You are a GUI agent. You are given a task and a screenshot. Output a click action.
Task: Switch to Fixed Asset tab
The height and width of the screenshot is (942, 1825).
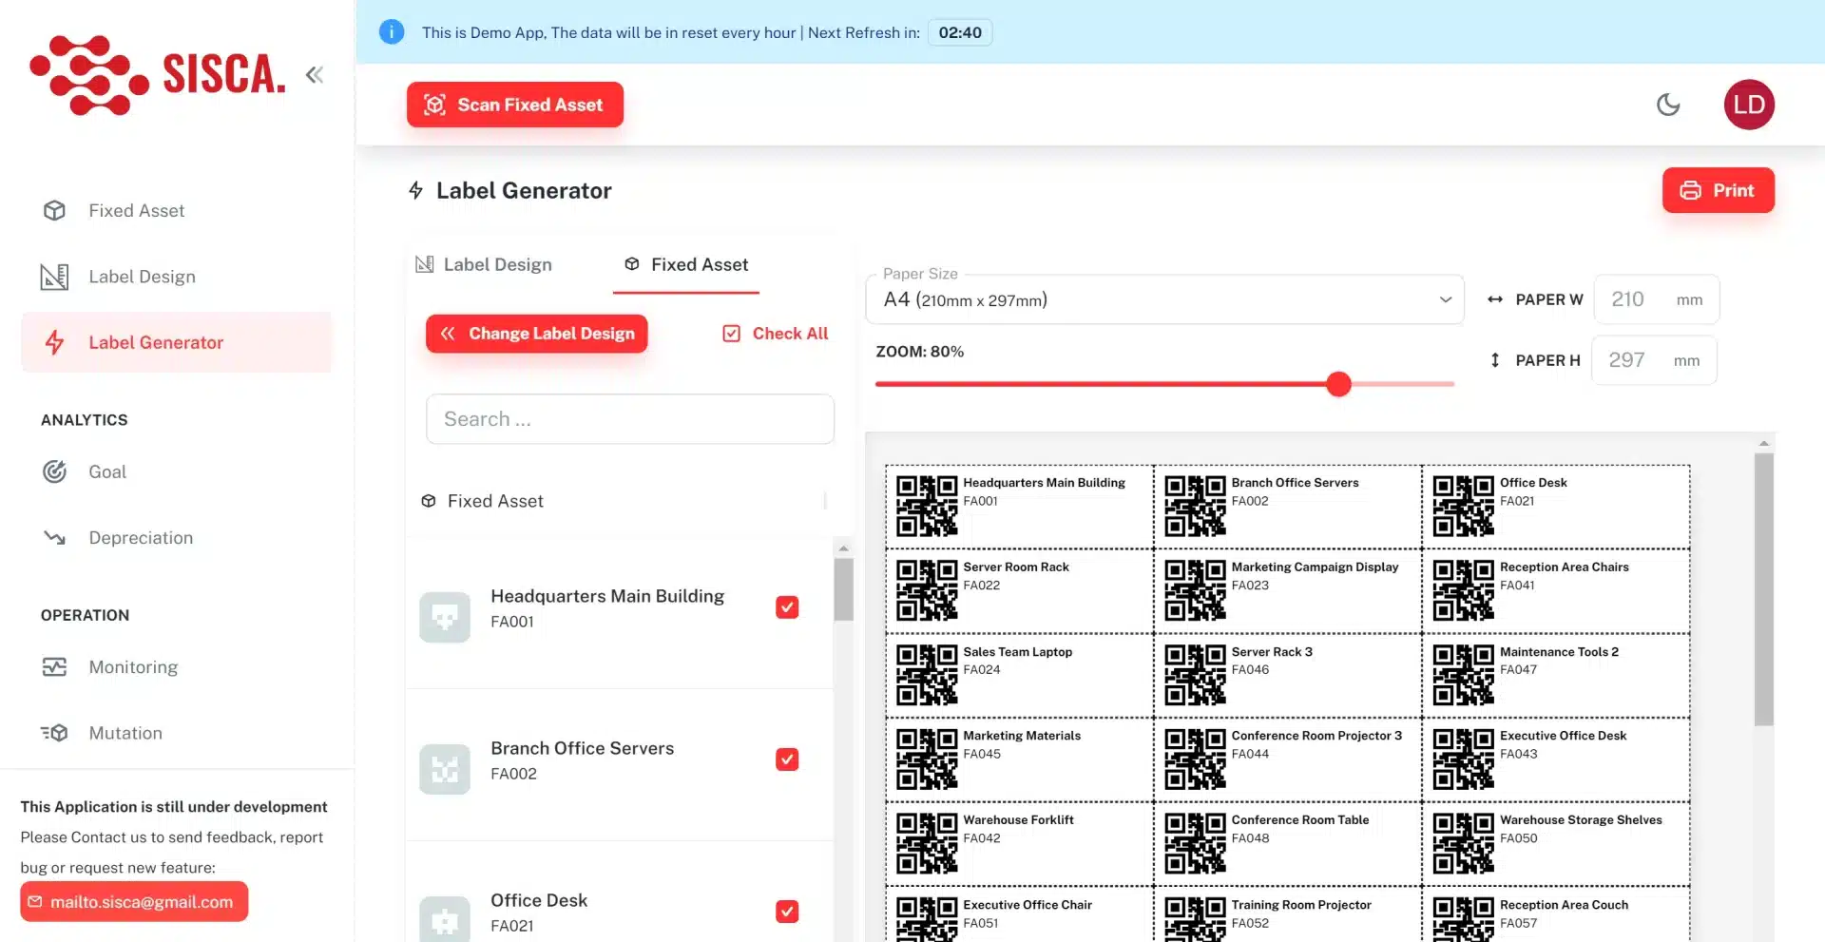click(686, 264)
